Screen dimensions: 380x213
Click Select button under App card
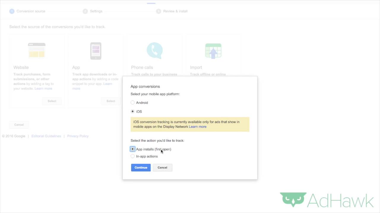click(111, 101)
